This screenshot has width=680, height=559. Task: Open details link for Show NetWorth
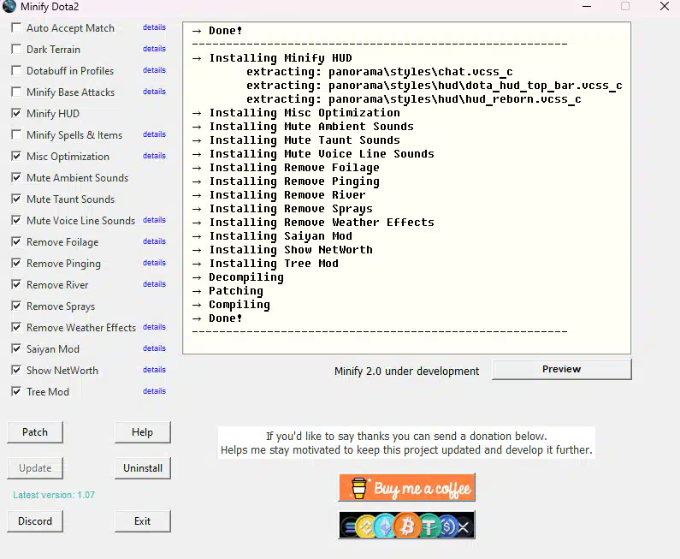[x=154, y=370]
